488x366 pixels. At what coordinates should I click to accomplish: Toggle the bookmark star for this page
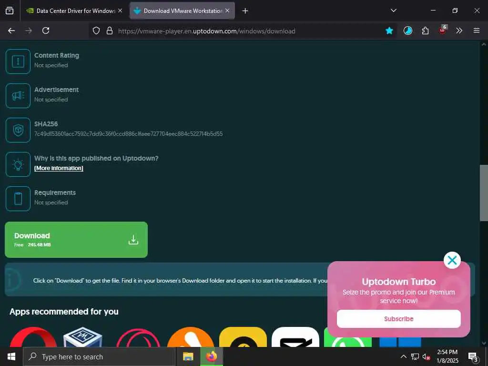click(389, 31)
